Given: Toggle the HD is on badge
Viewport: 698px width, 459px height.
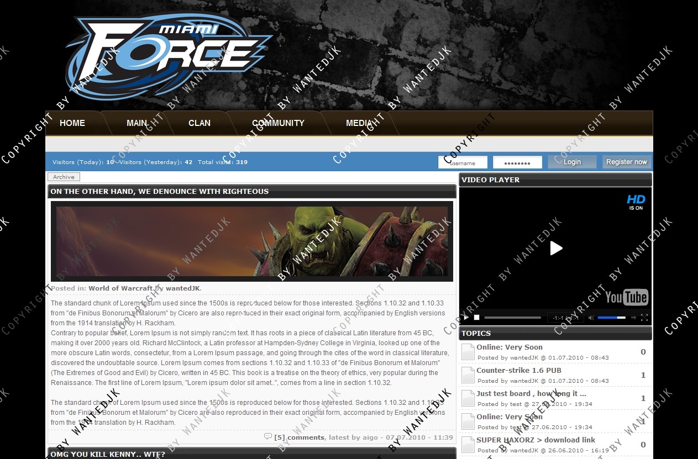Looking at the screenshot, I should click(x=636, y=202).
